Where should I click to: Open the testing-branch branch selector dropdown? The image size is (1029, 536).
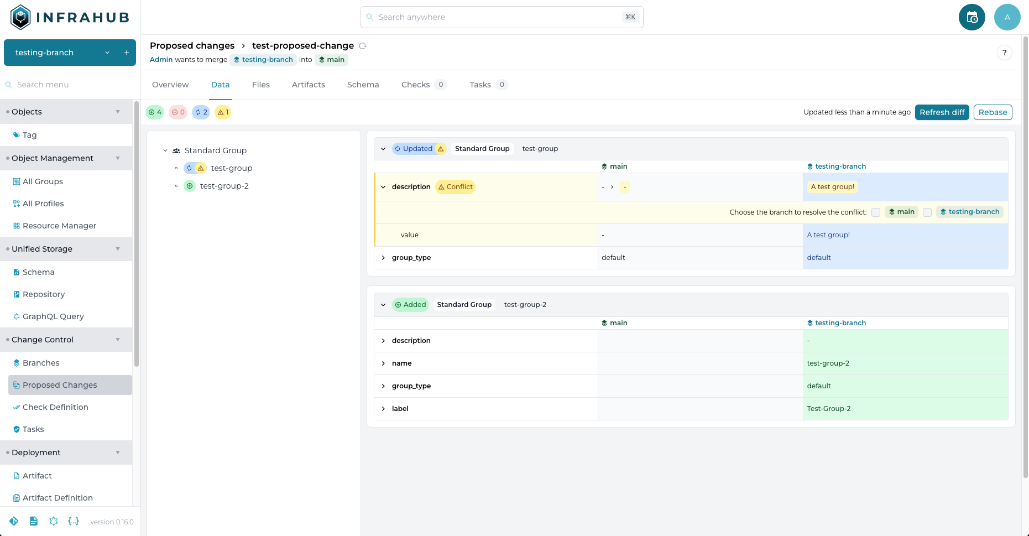point(107,53)
